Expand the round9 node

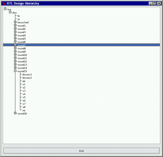coord(15,51)
